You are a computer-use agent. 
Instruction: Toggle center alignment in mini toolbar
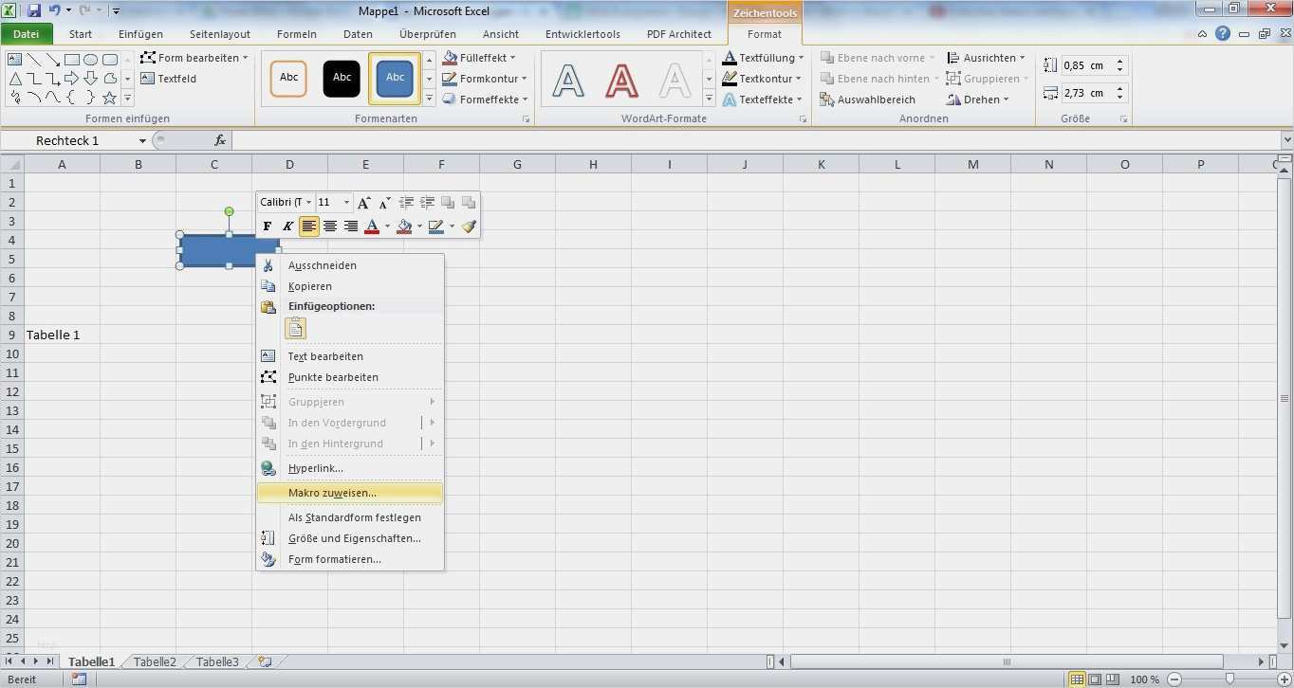click(330, 226)
